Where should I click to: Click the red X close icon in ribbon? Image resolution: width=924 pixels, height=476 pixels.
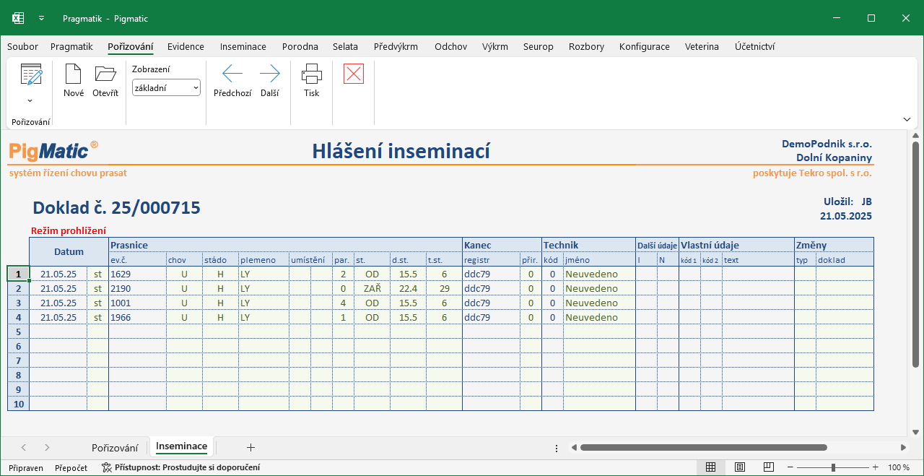coord(354,74)
